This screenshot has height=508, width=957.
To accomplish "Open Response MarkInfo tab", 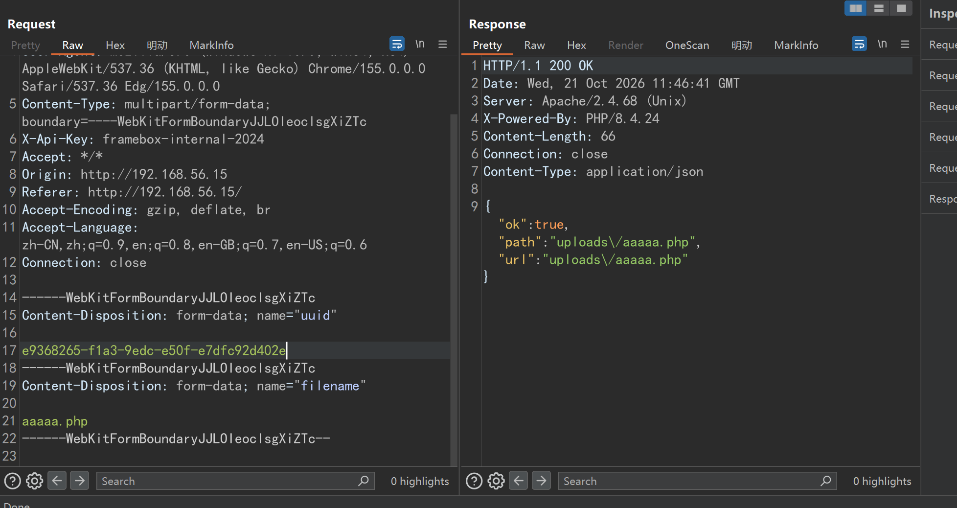I will click(796, 45).
